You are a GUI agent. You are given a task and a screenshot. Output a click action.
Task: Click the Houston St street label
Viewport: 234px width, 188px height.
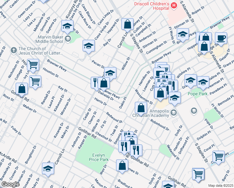[51, 72]
